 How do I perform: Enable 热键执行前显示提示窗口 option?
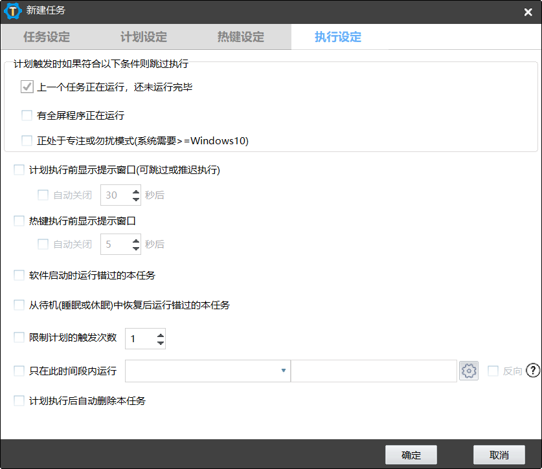point(18,220)
